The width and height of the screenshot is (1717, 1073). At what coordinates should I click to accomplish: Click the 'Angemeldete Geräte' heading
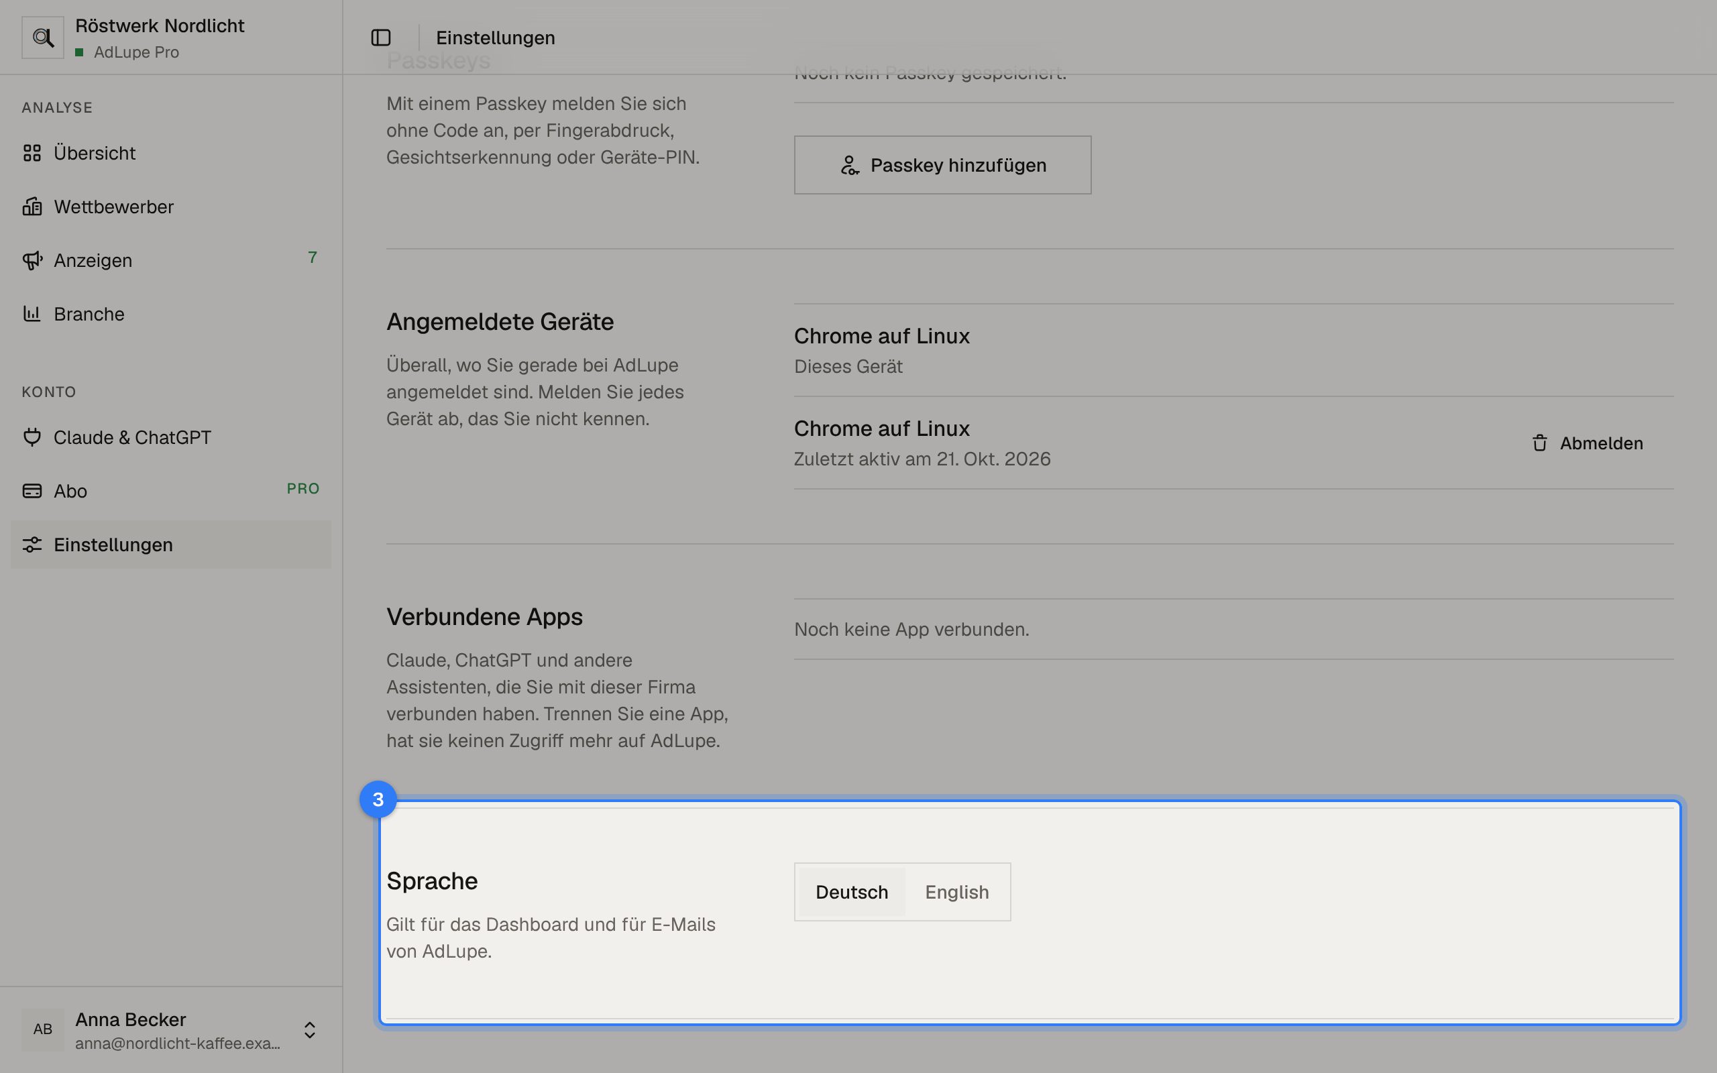tap(500, 321)
